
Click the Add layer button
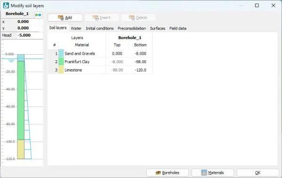click(65, 17)
